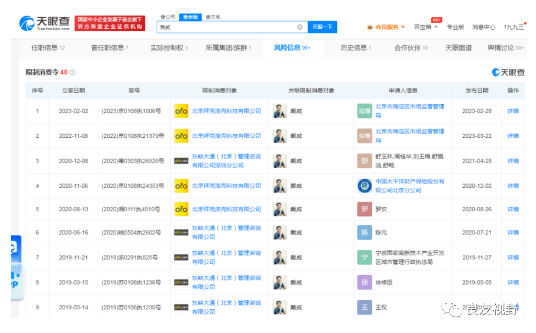Screen dimensions: 536x333
Task: Open the 天眼图谱 tab
Action: pyautogui.click(x=459, y=48)
